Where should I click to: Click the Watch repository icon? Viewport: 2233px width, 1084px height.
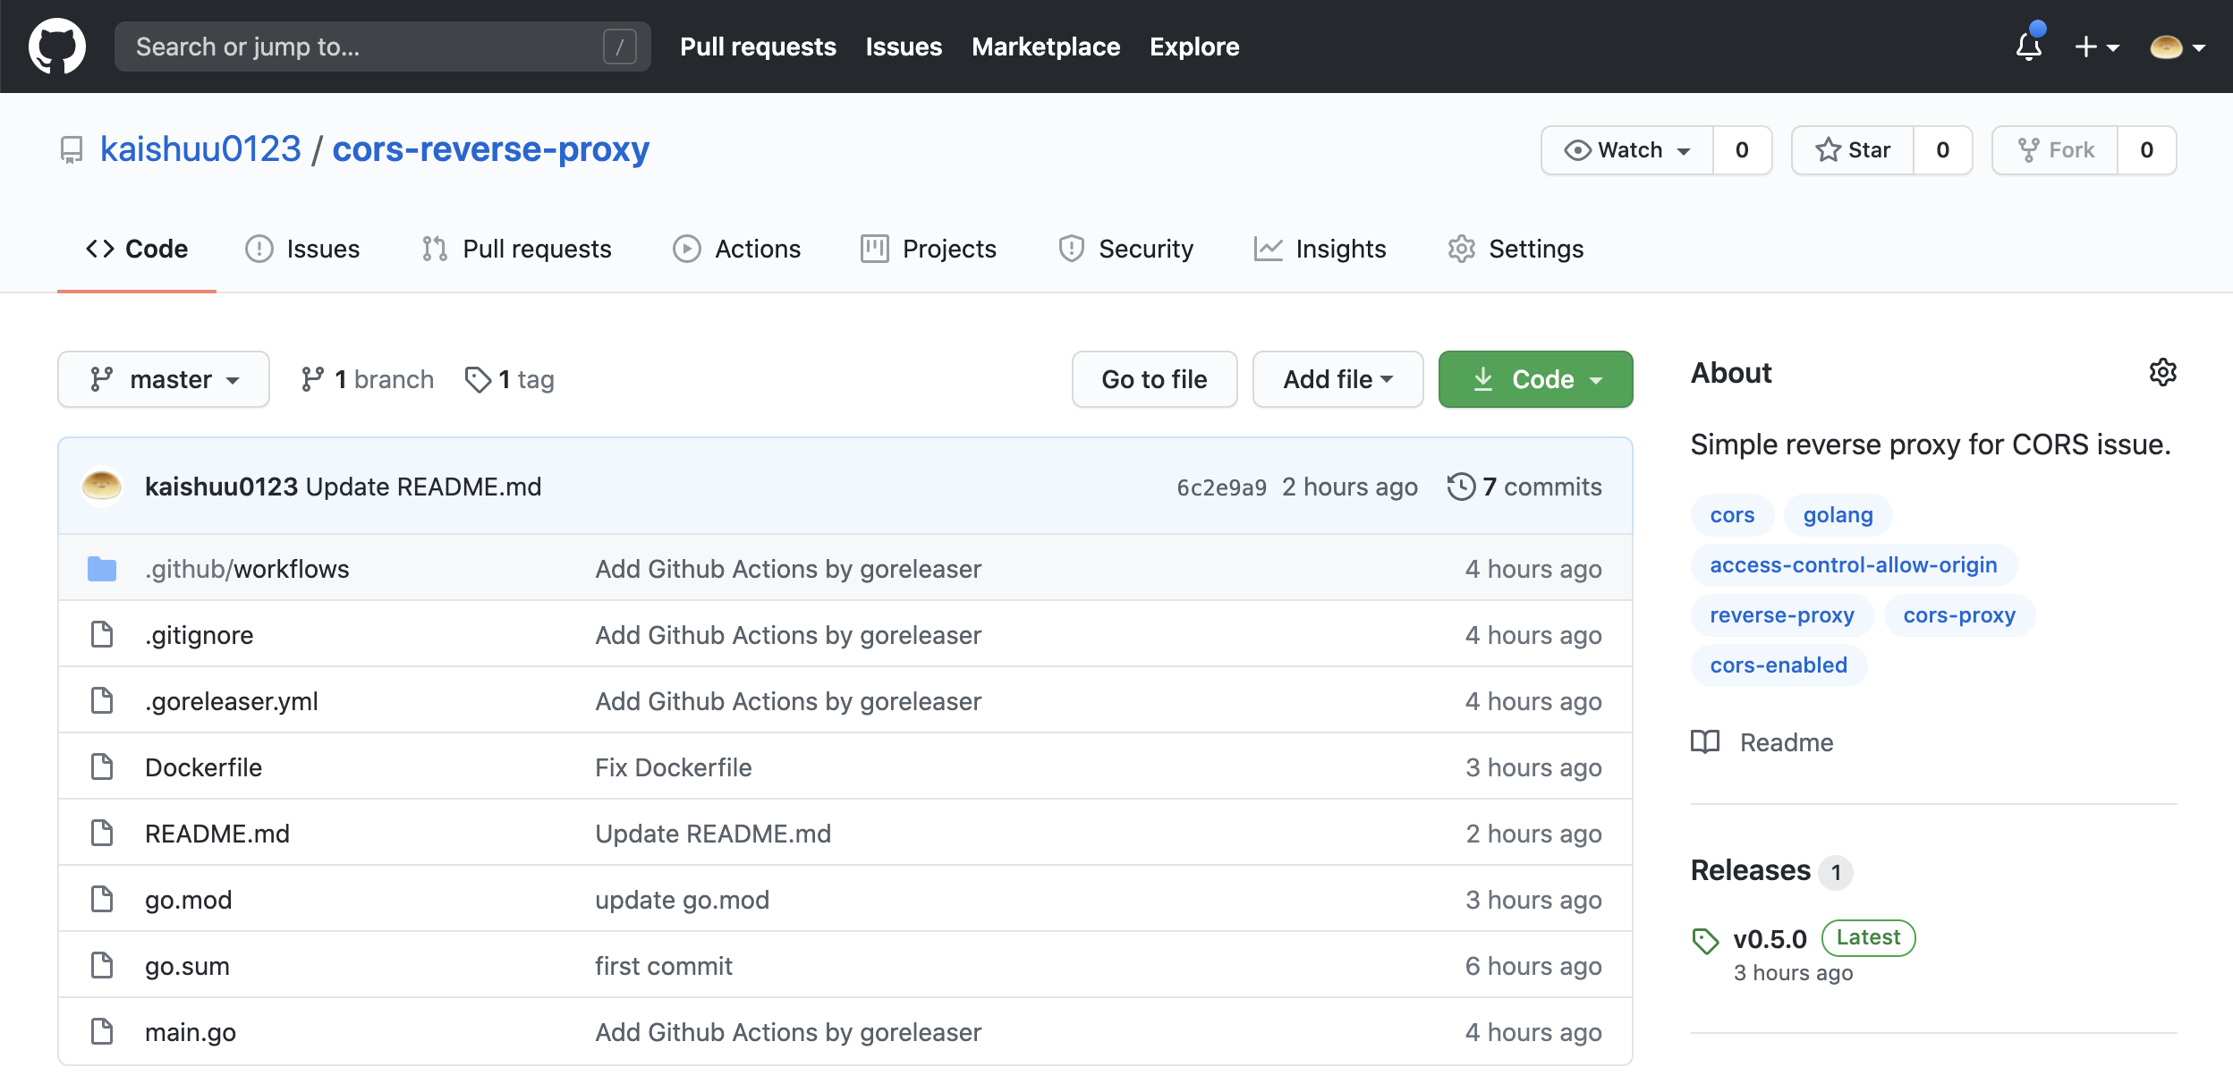pos(1575,148)
